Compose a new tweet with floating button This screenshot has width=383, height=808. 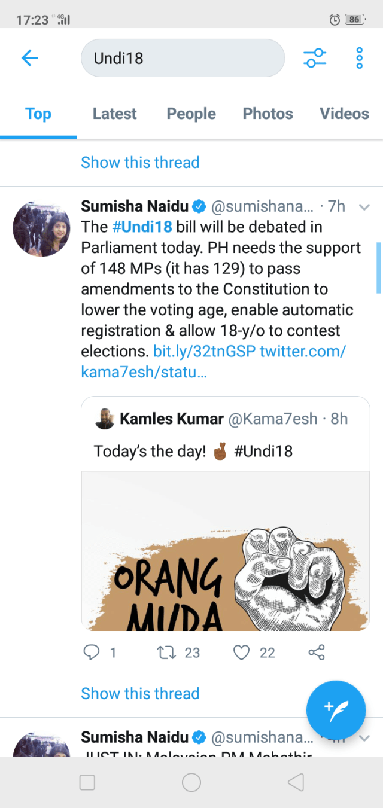(336, 710)
